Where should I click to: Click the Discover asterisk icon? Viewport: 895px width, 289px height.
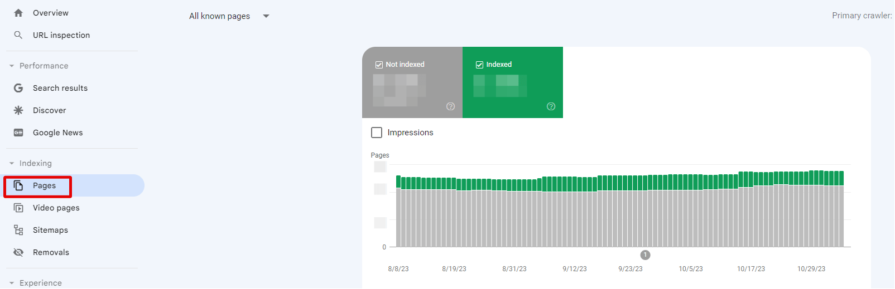click(x=18, y=110)
